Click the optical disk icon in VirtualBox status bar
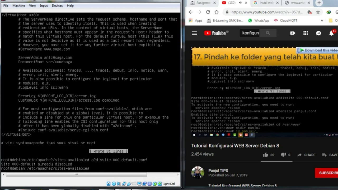Viewport: 338px width, 190px height. coord(114,184)
